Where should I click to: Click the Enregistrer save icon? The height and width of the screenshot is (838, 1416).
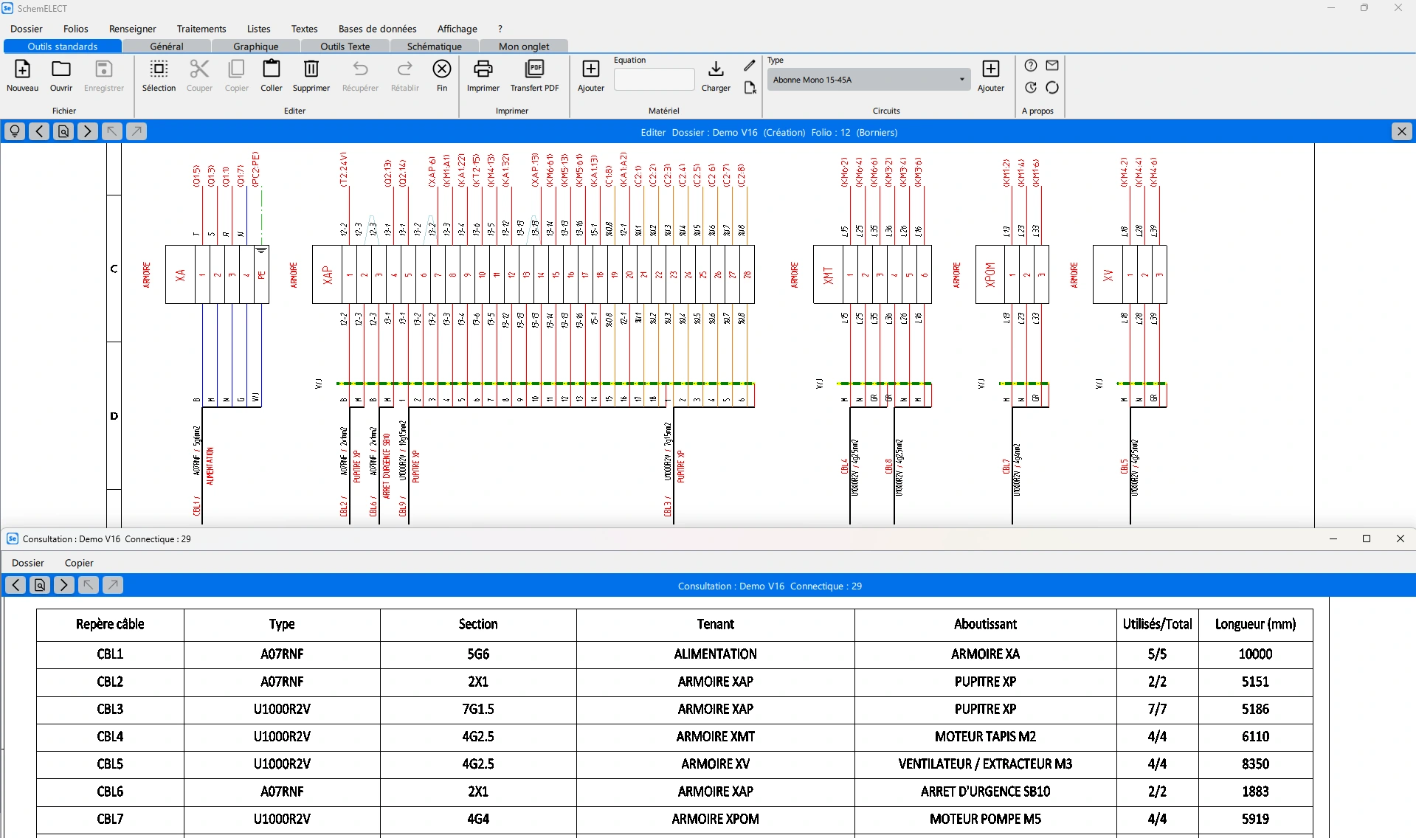tap(104, 69)
